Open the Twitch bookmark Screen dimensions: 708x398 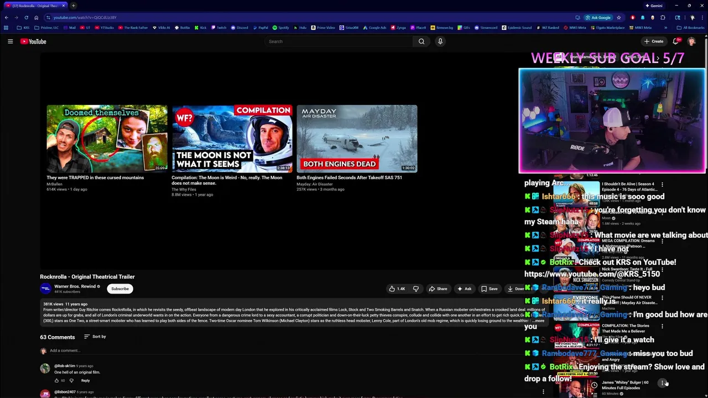point(218,28)
